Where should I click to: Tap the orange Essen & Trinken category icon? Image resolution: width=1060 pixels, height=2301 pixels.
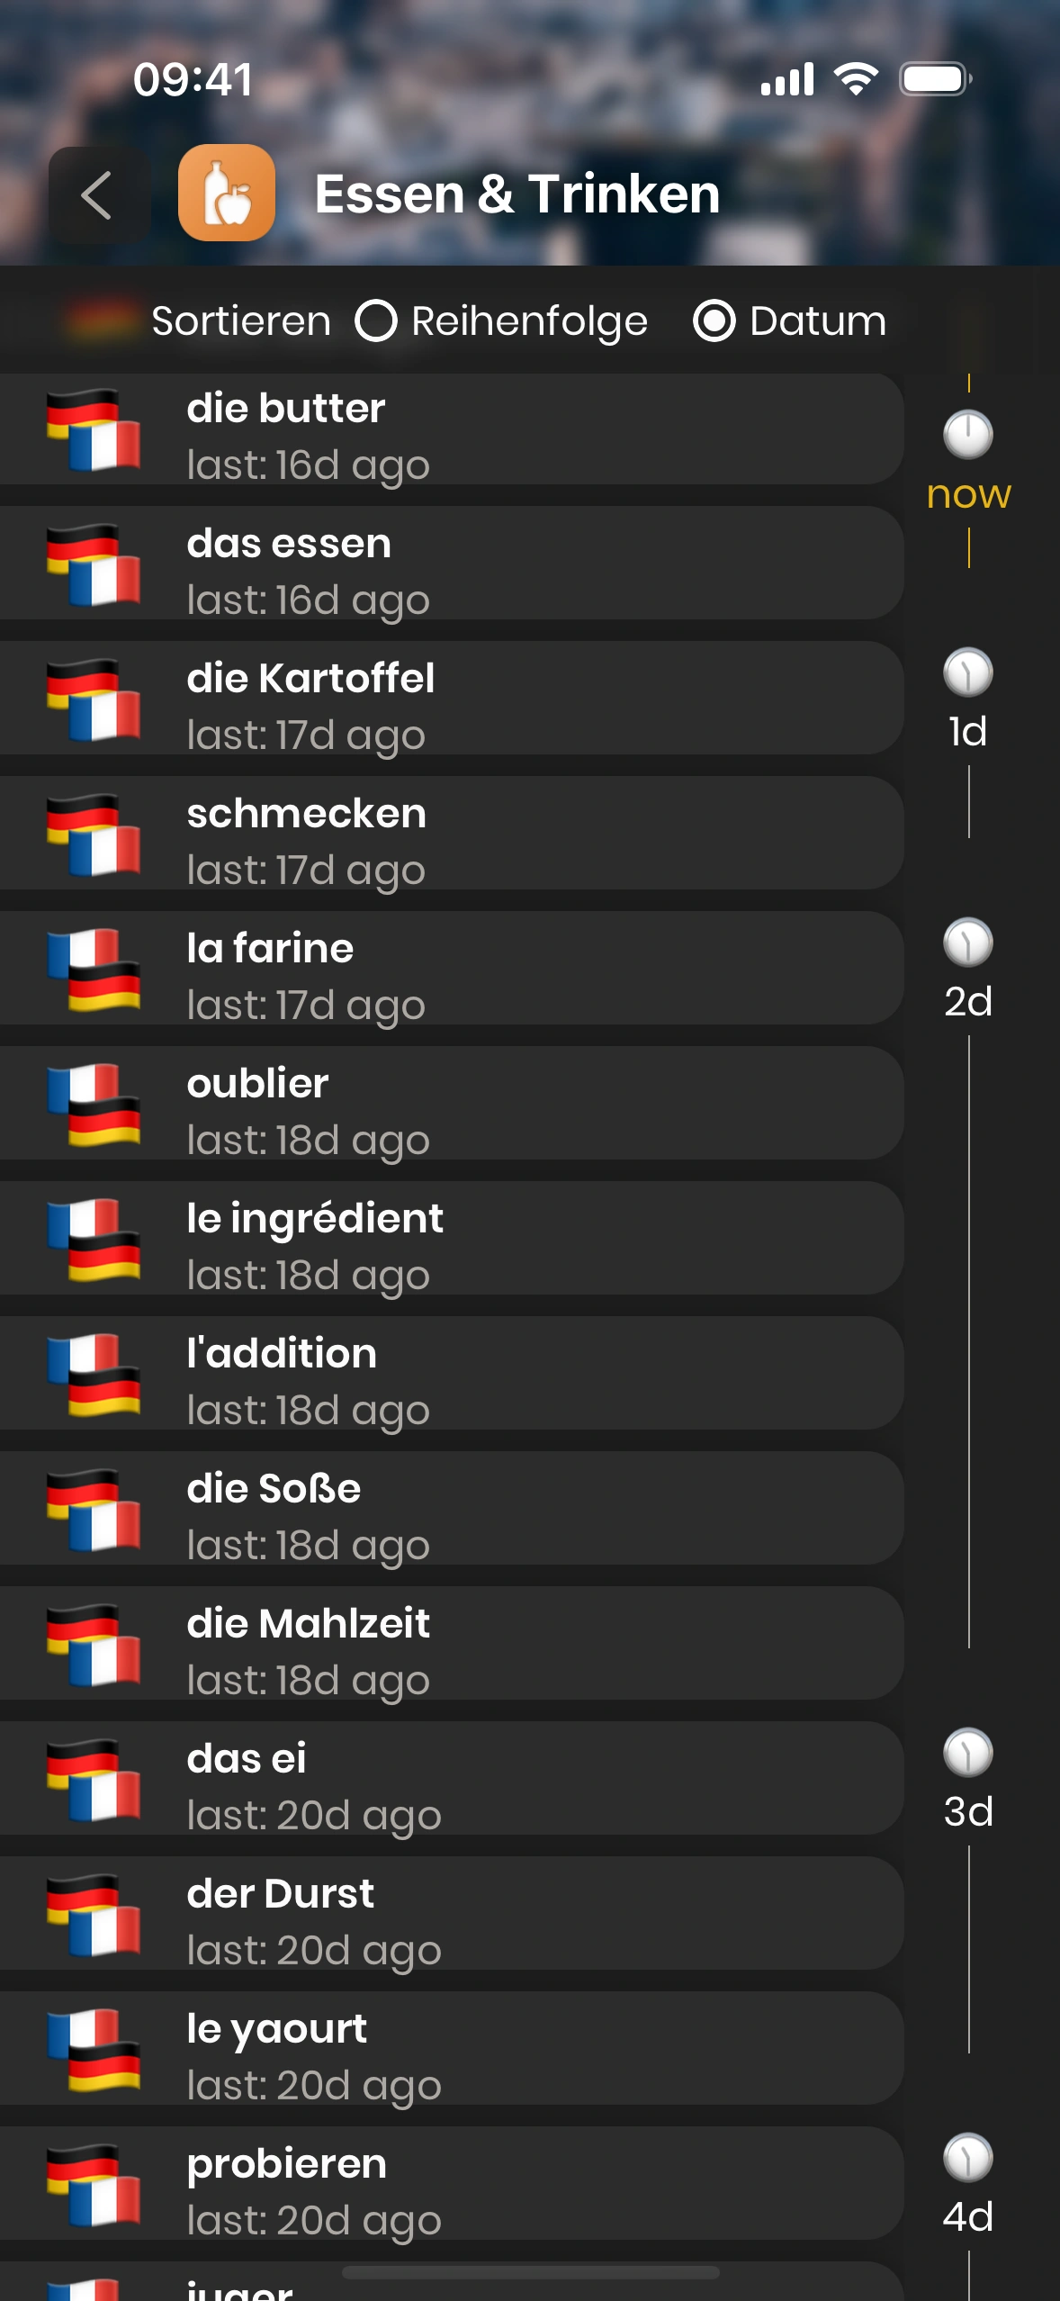click(x=227, y=193)
